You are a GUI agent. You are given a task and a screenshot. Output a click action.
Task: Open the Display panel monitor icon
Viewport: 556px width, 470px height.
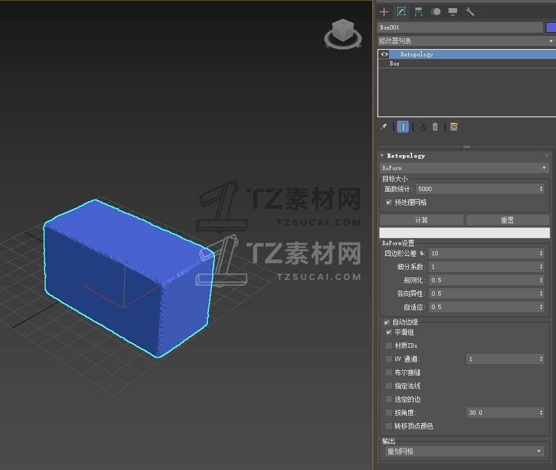pos(453,12)
